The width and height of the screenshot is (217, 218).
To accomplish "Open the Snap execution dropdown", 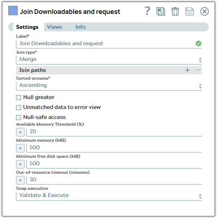I will [109, 196].
